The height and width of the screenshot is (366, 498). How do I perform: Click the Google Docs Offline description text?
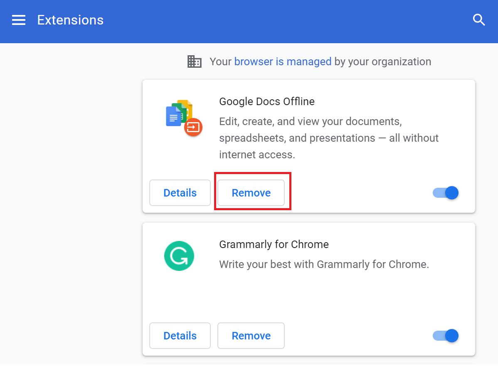coord(328,138)
